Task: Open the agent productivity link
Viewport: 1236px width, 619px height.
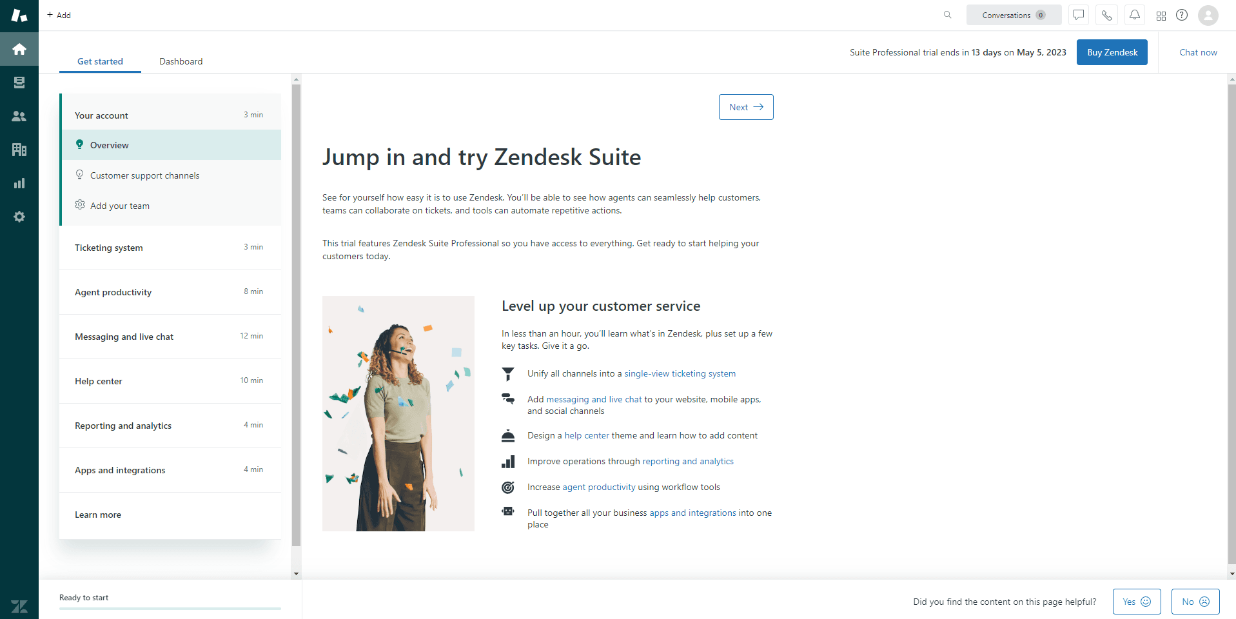Action: 599,487
